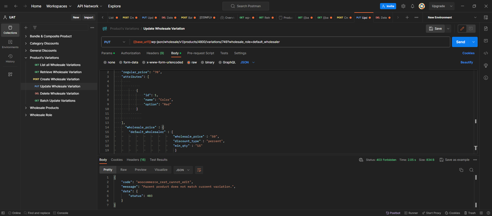Go back with the left arrow
This screenshot has width=492, height=216.
(16, 6)
